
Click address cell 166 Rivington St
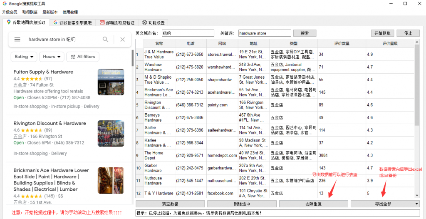point(254,105)
